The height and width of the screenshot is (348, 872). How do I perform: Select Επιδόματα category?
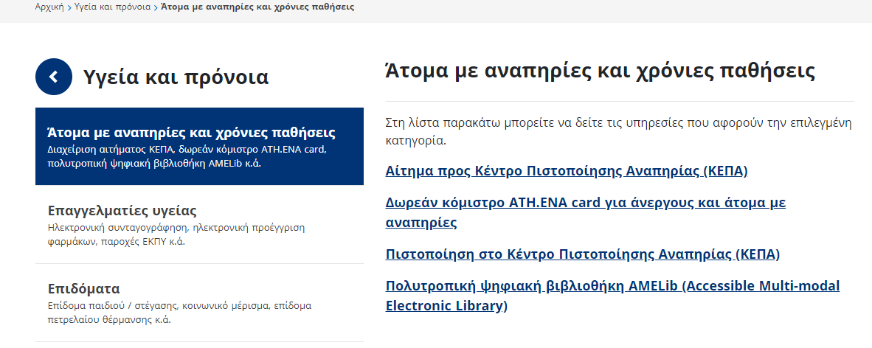(x=199, y=303)
